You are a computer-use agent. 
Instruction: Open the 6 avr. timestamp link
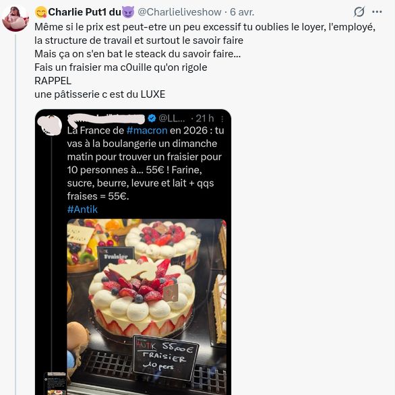(242, 12)
